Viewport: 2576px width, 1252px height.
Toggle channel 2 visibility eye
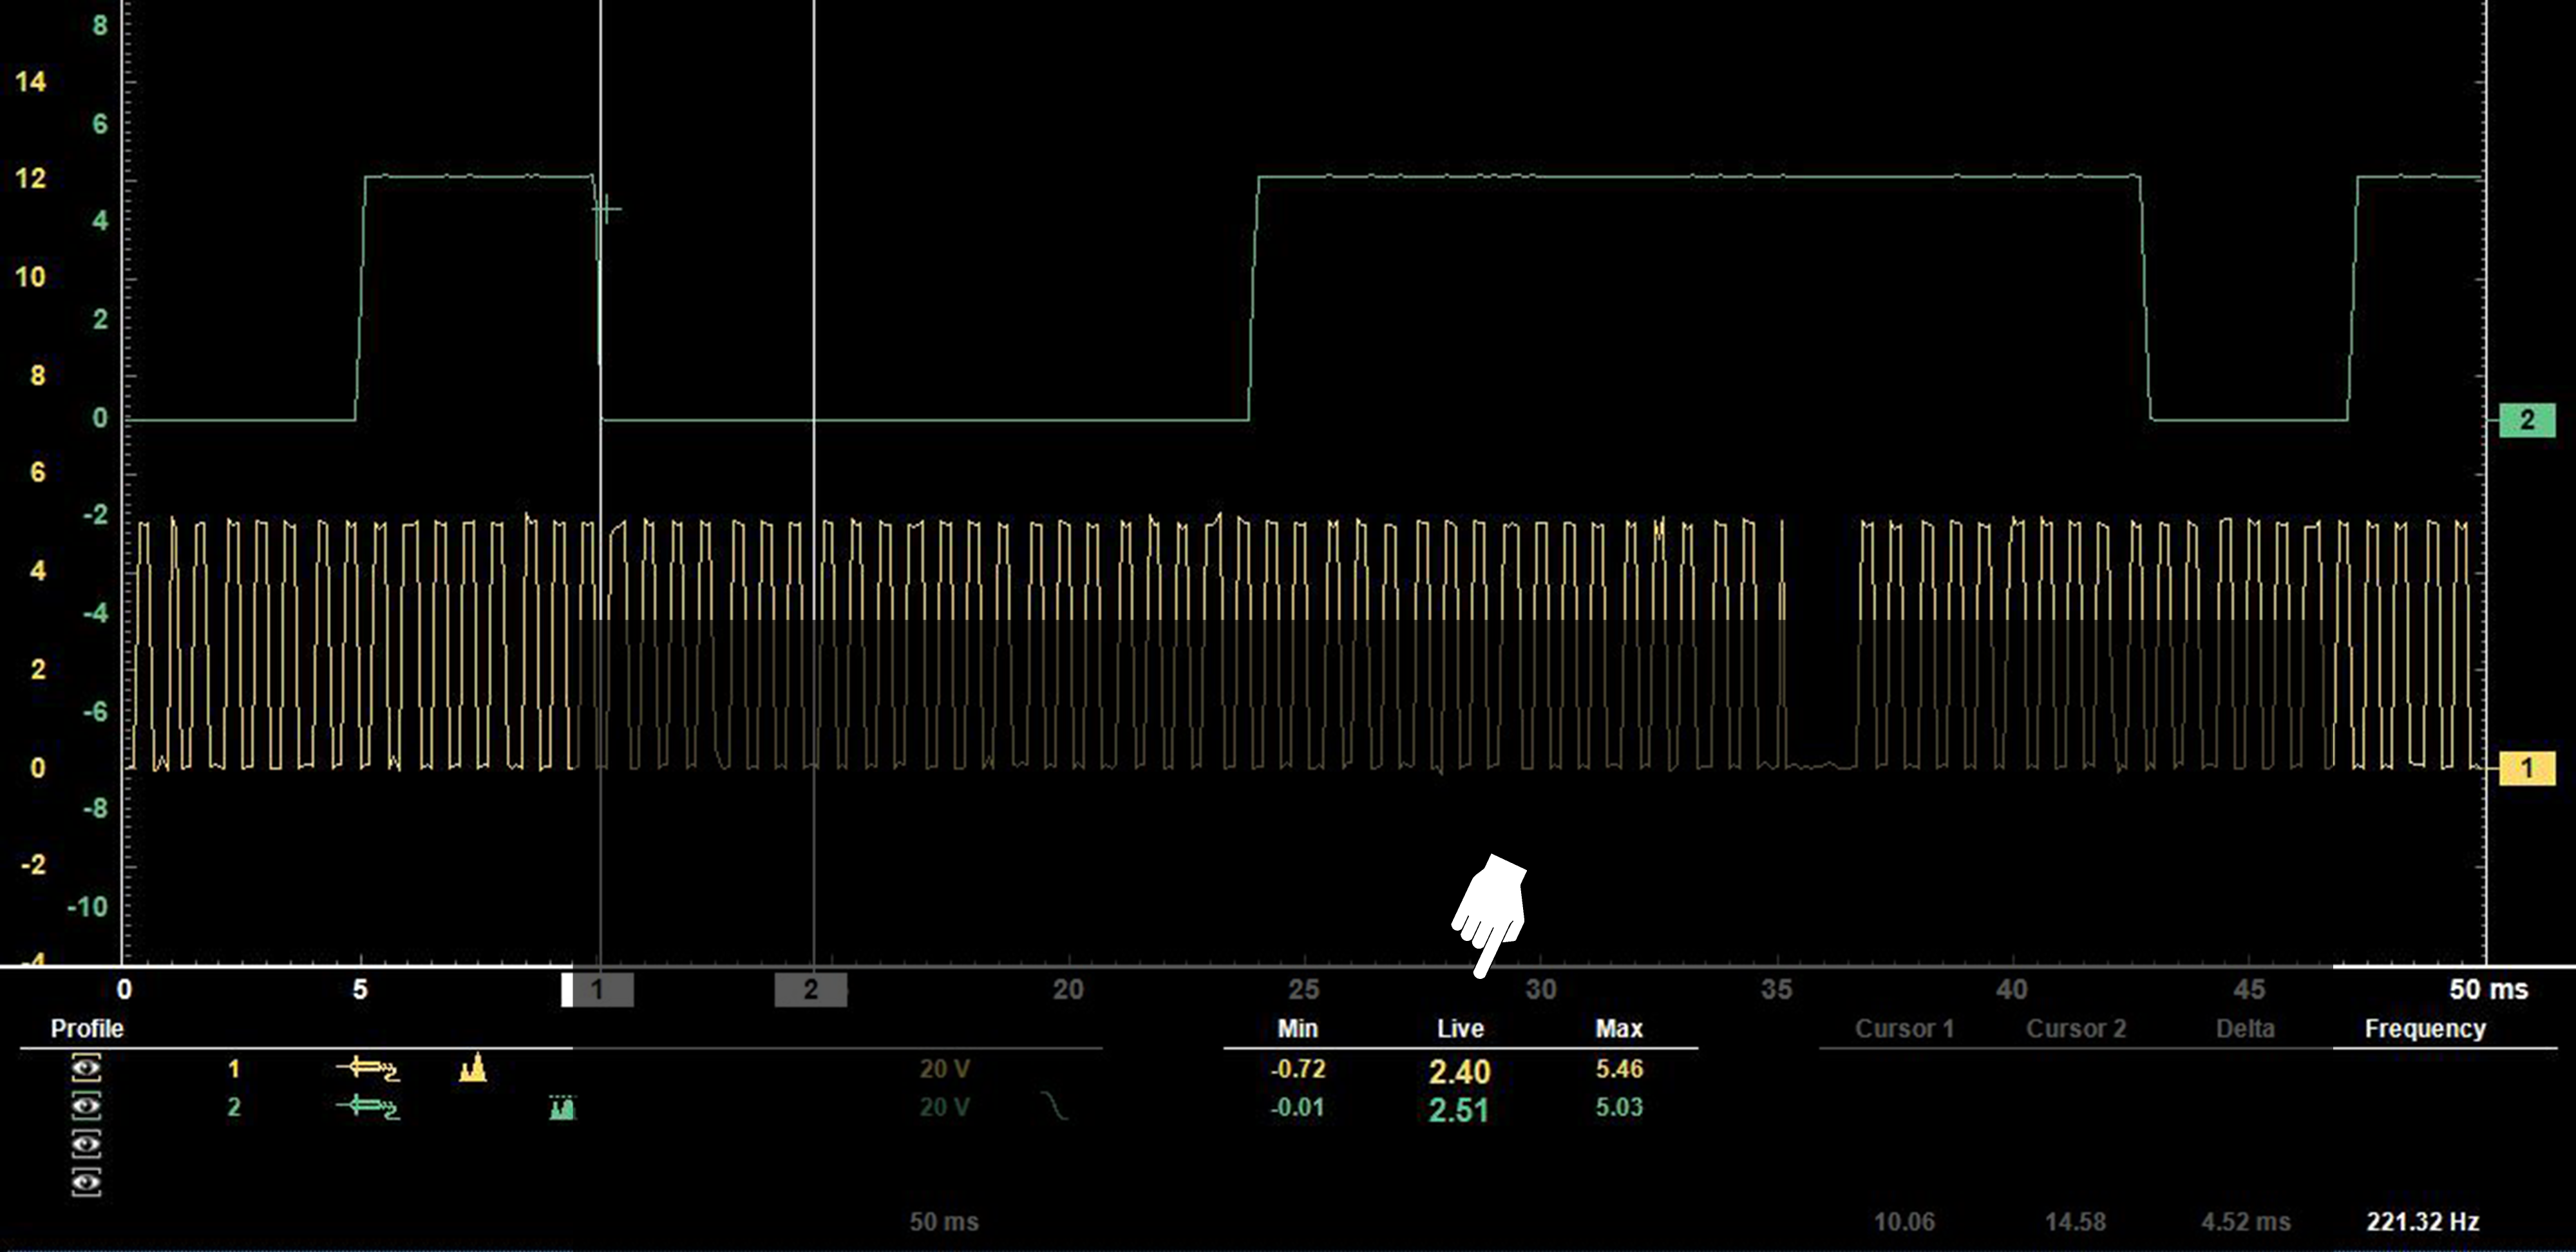(x=87, y=1106)
